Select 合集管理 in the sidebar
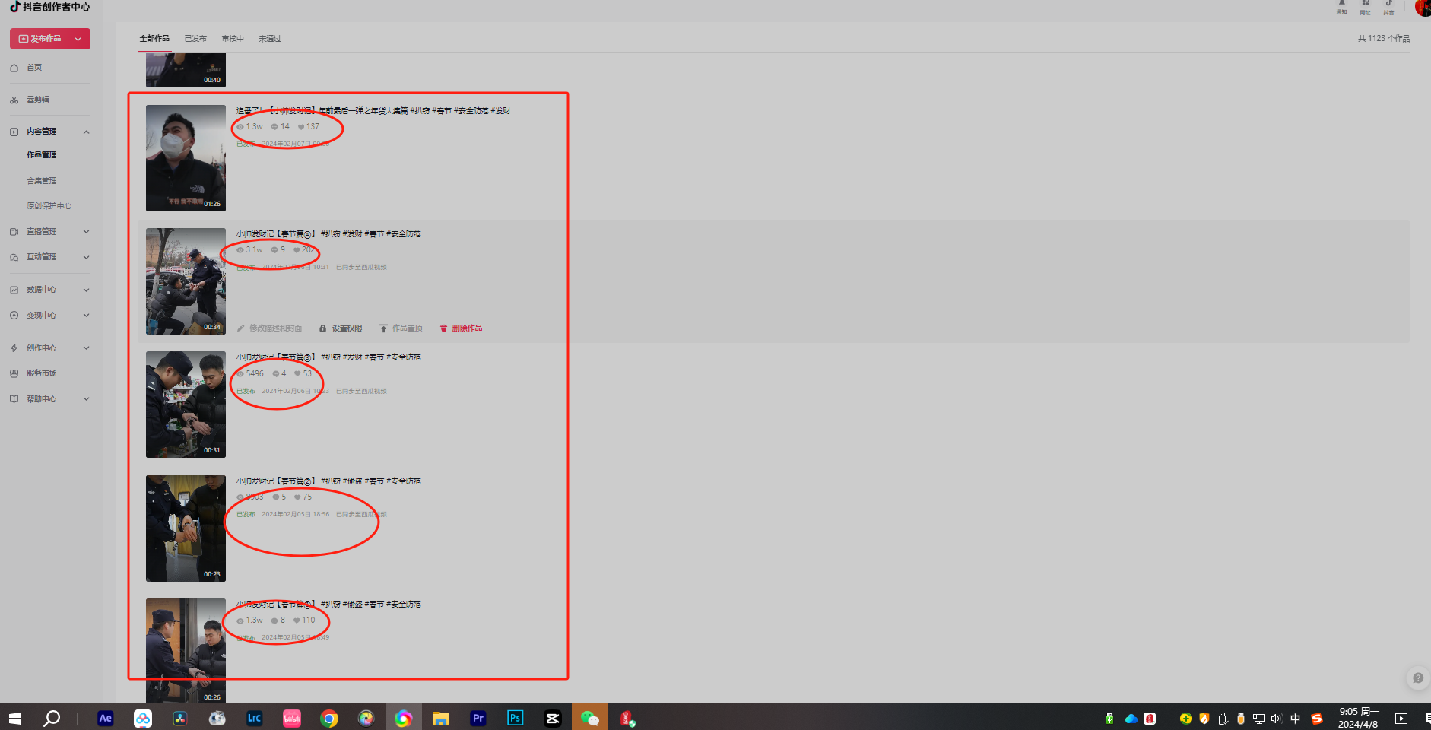1431x730 pixels. click(42, 181)
